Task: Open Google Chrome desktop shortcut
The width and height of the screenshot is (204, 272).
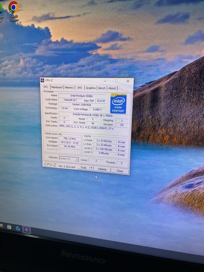Action: pos(14,11)
